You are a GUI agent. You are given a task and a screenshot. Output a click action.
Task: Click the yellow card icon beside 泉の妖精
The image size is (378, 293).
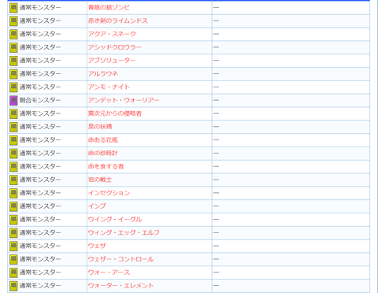coord(13,127)
